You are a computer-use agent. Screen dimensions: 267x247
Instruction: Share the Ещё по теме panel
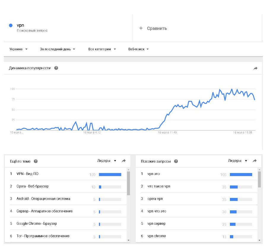[x=124, y=161]
